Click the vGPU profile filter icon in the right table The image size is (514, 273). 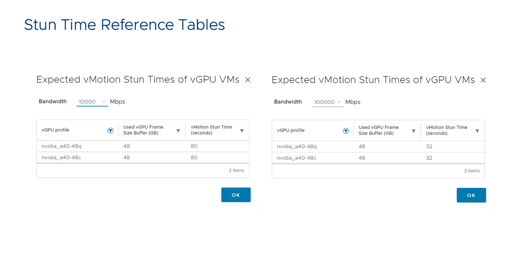tap(346, 131)
